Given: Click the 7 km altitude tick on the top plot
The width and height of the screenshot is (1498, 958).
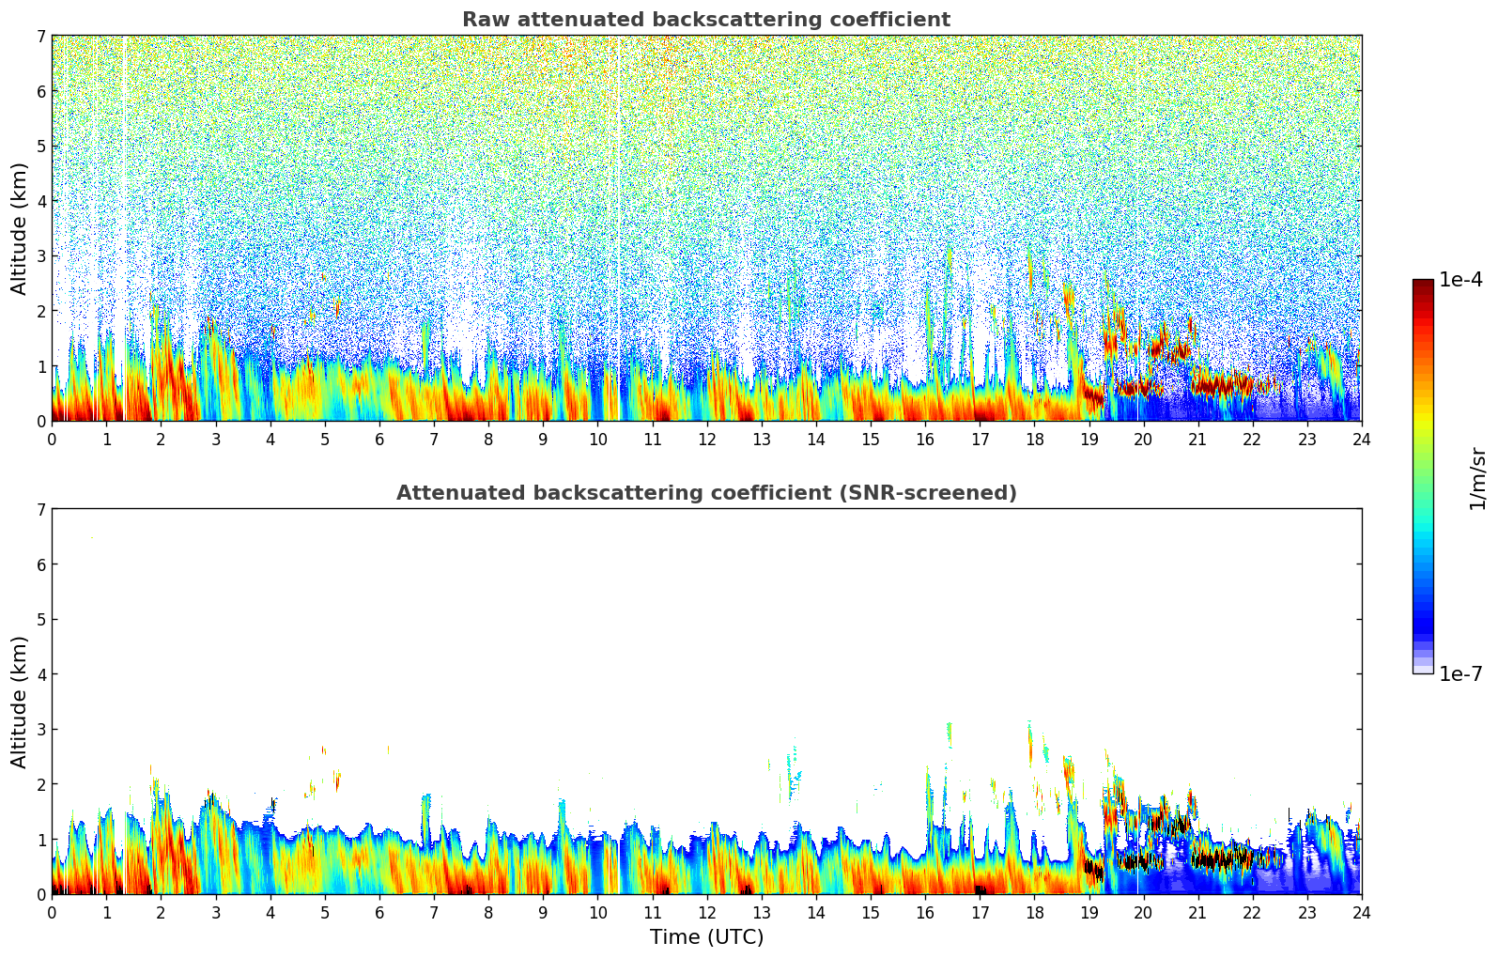Looking at the screenshot, I should (41, 36).
